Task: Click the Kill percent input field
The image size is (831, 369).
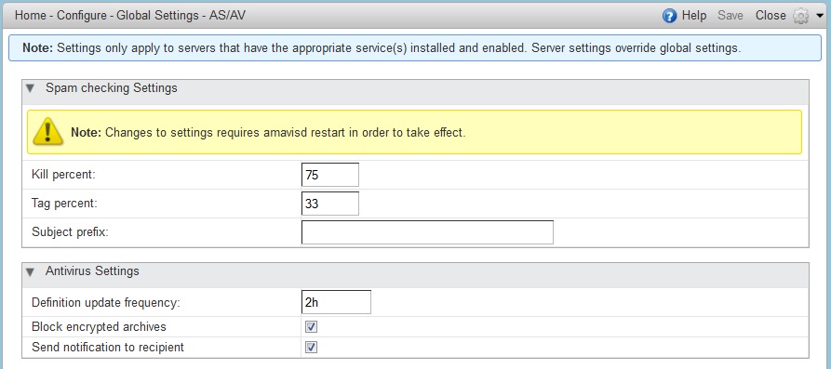Action: click(330, 175)
